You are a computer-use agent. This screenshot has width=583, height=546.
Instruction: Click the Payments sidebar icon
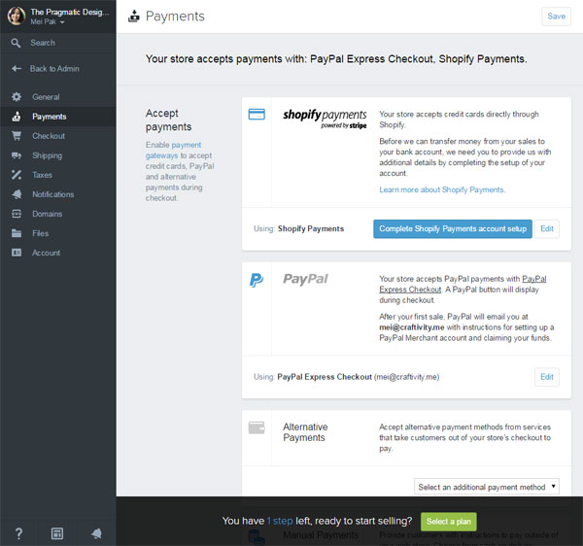click(x=17, y=117)
